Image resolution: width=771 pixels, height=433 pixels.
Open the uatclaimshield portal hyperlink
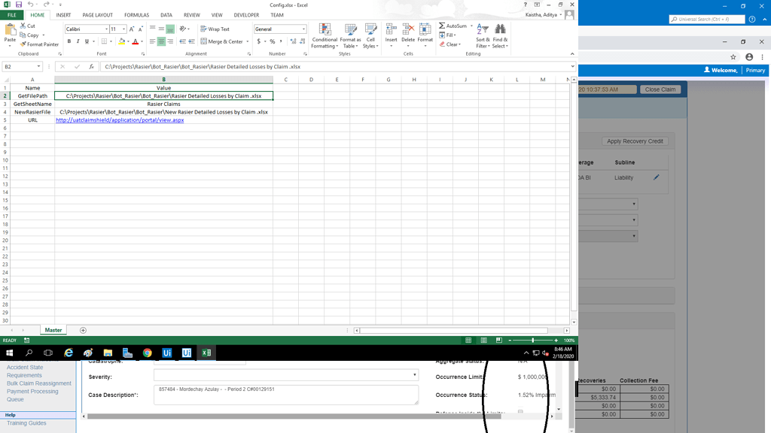click(x=120, y=120)
